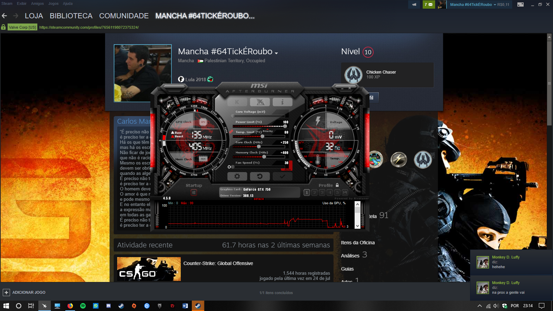Go to the BIBLIOTECA tab

(x=71, y=16)
